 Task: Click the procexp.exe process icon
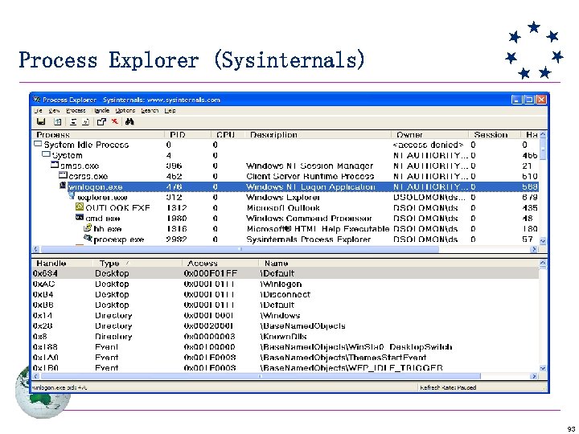[x=88, y=238]
